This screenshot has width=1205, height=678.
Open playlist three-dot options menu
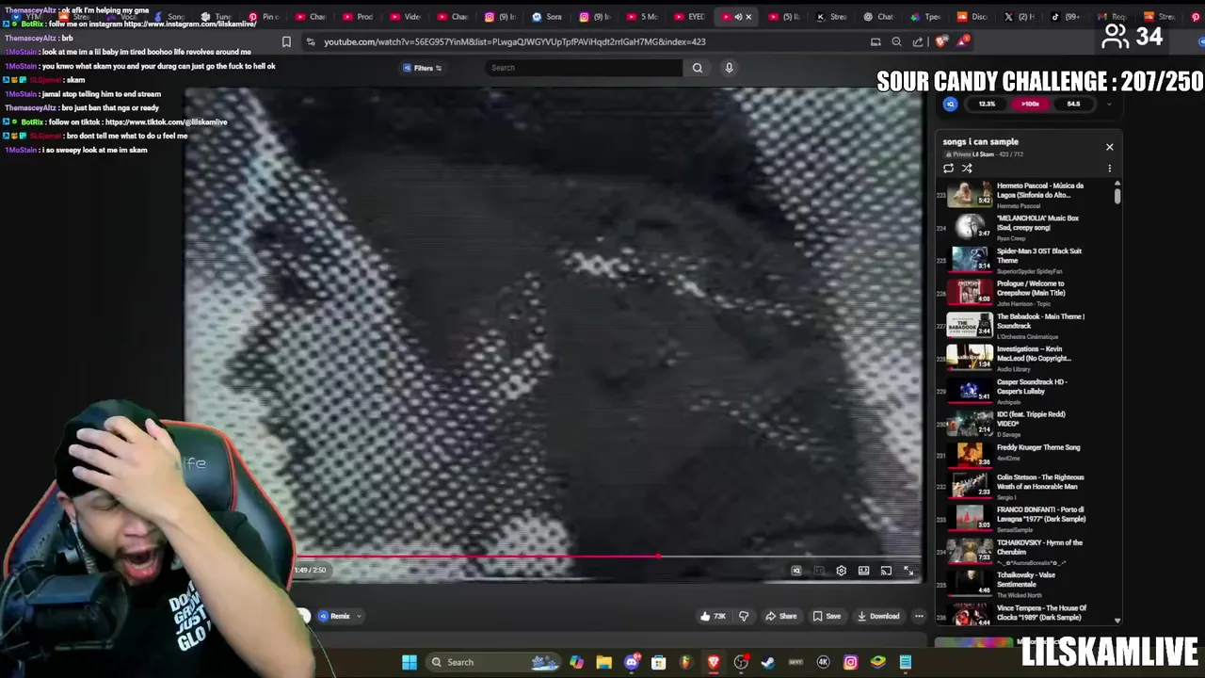point(1109,169)
